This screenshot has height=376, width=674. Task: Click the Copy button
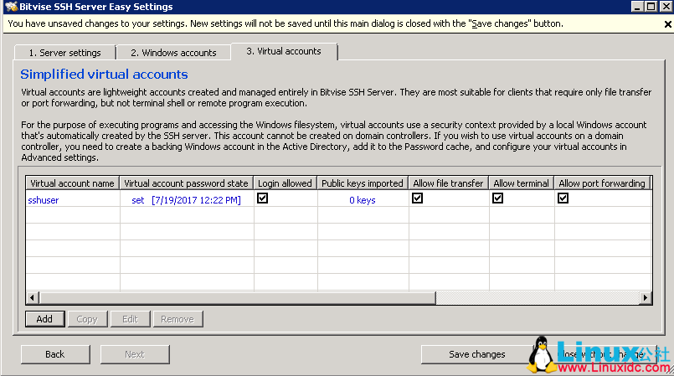[87, 319]
